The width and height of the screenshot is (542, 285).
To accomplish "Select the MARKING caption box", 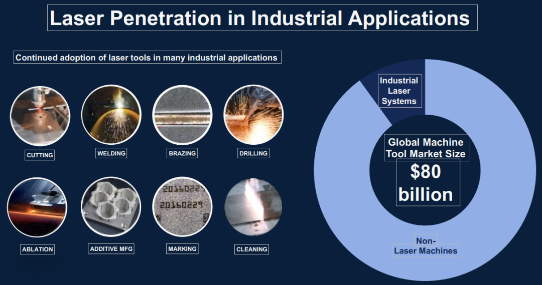I will (x=182, y=248).
